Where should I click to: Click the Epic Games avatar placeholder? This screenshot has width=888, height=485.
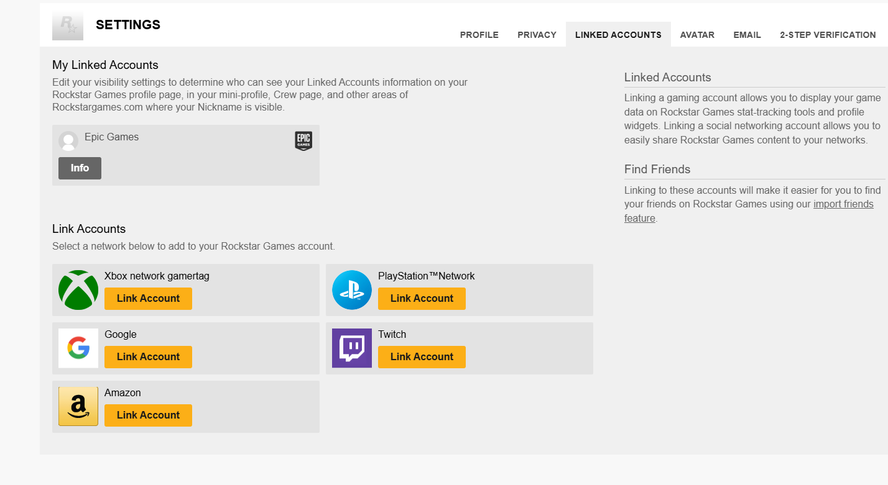click(68, 141)
